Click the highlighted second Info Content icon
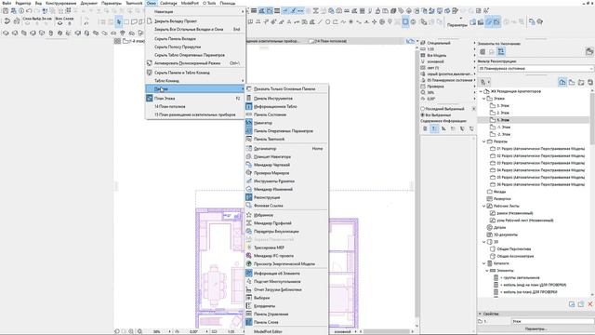Image resolution: width=595 pixels, height=335 pixels. (x=434, y=128)
